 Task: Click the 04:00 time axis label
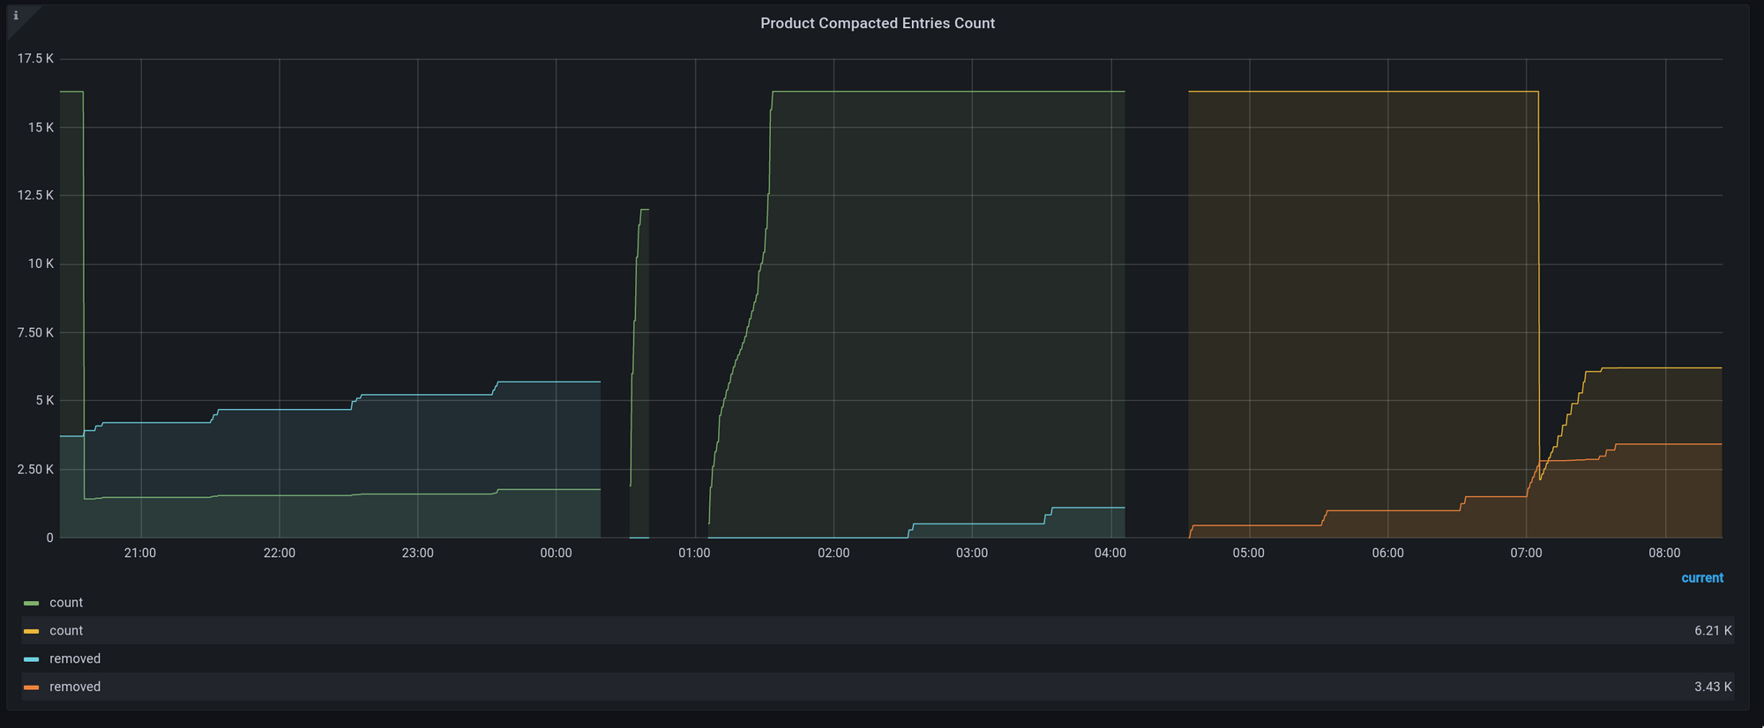[1110, 553]
